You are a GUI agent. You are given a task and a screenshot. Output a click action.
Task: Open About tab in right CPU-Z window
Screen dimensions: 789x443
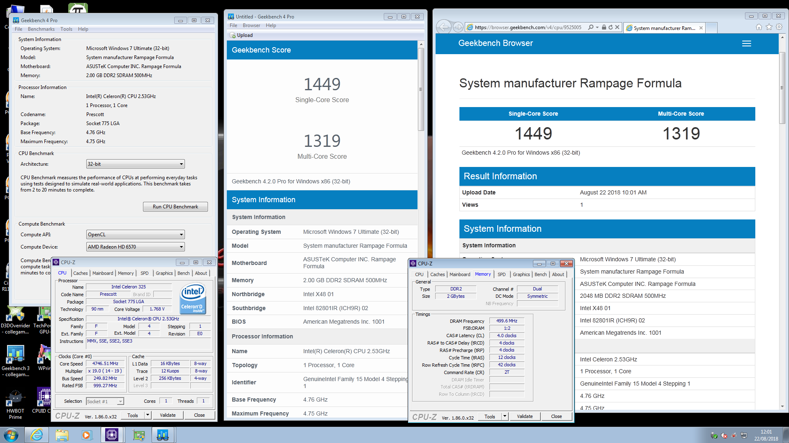558,274
